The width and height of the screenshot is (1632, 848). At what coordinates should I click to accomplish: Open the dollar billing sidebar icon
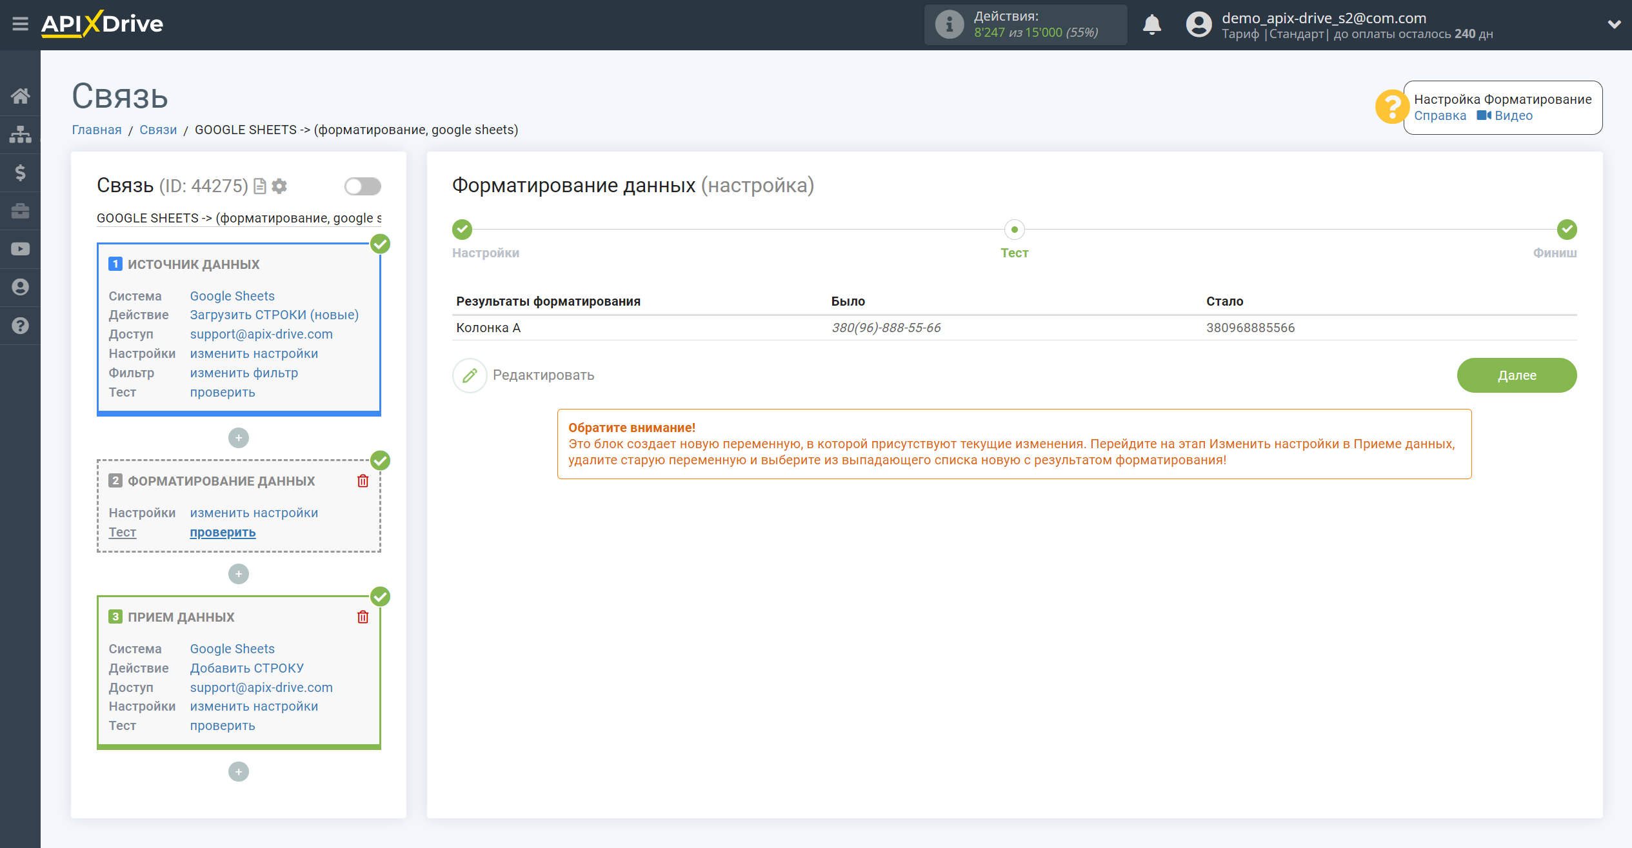click(20, 172)
